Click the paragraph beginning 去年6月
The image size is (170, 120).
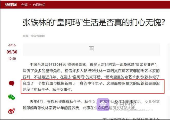(91, 105)
